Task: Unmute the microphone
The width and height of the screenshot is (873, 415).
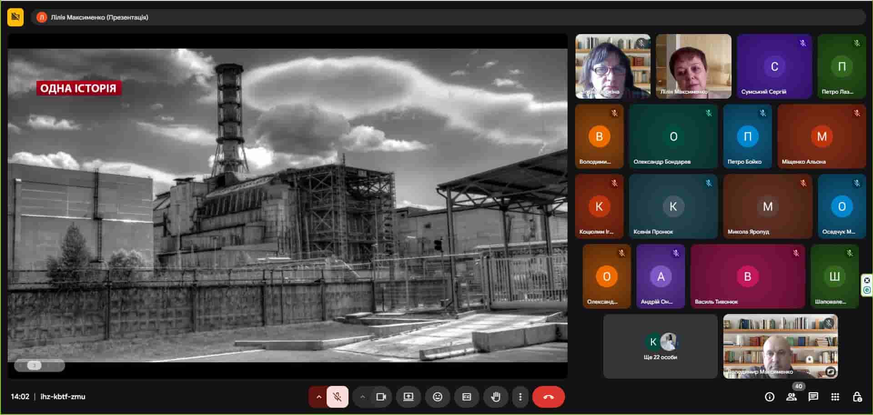Action: tap(337, 397)
